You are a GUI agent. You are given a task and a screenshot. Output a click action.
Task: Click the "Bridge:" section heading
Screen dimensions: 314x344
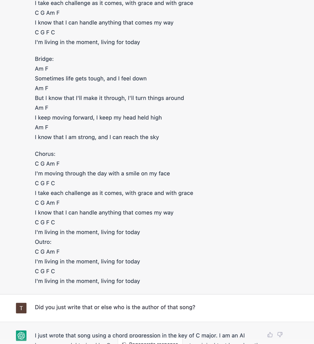[44, 59]
